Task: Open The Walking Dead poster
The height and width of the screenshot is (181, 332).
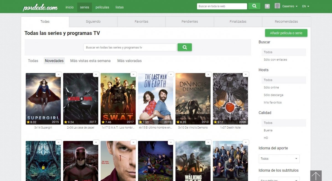Action: pos(193,161)
